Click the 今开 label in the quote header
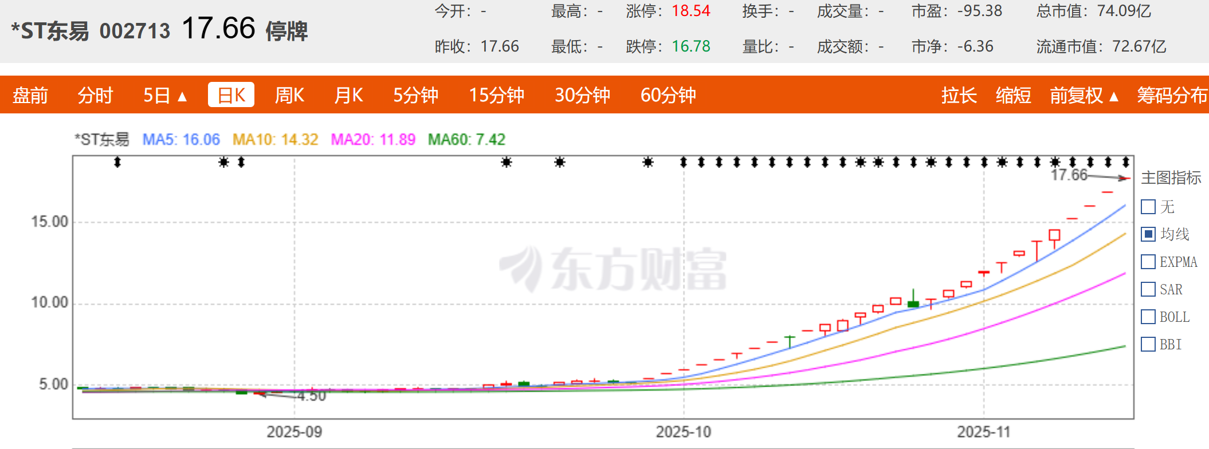This screenshot has height=449, width=1209. 454,11
